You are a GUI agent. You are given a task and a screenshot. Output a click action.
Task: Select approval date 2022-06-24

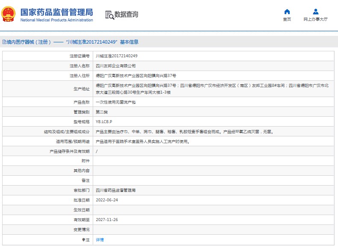[107, 200]
